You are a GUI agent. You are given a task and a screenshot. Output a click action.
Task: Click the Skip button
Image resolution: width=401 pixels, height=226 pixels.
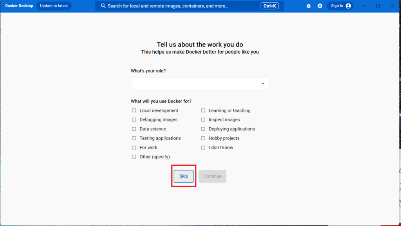[x=184, y=176]
